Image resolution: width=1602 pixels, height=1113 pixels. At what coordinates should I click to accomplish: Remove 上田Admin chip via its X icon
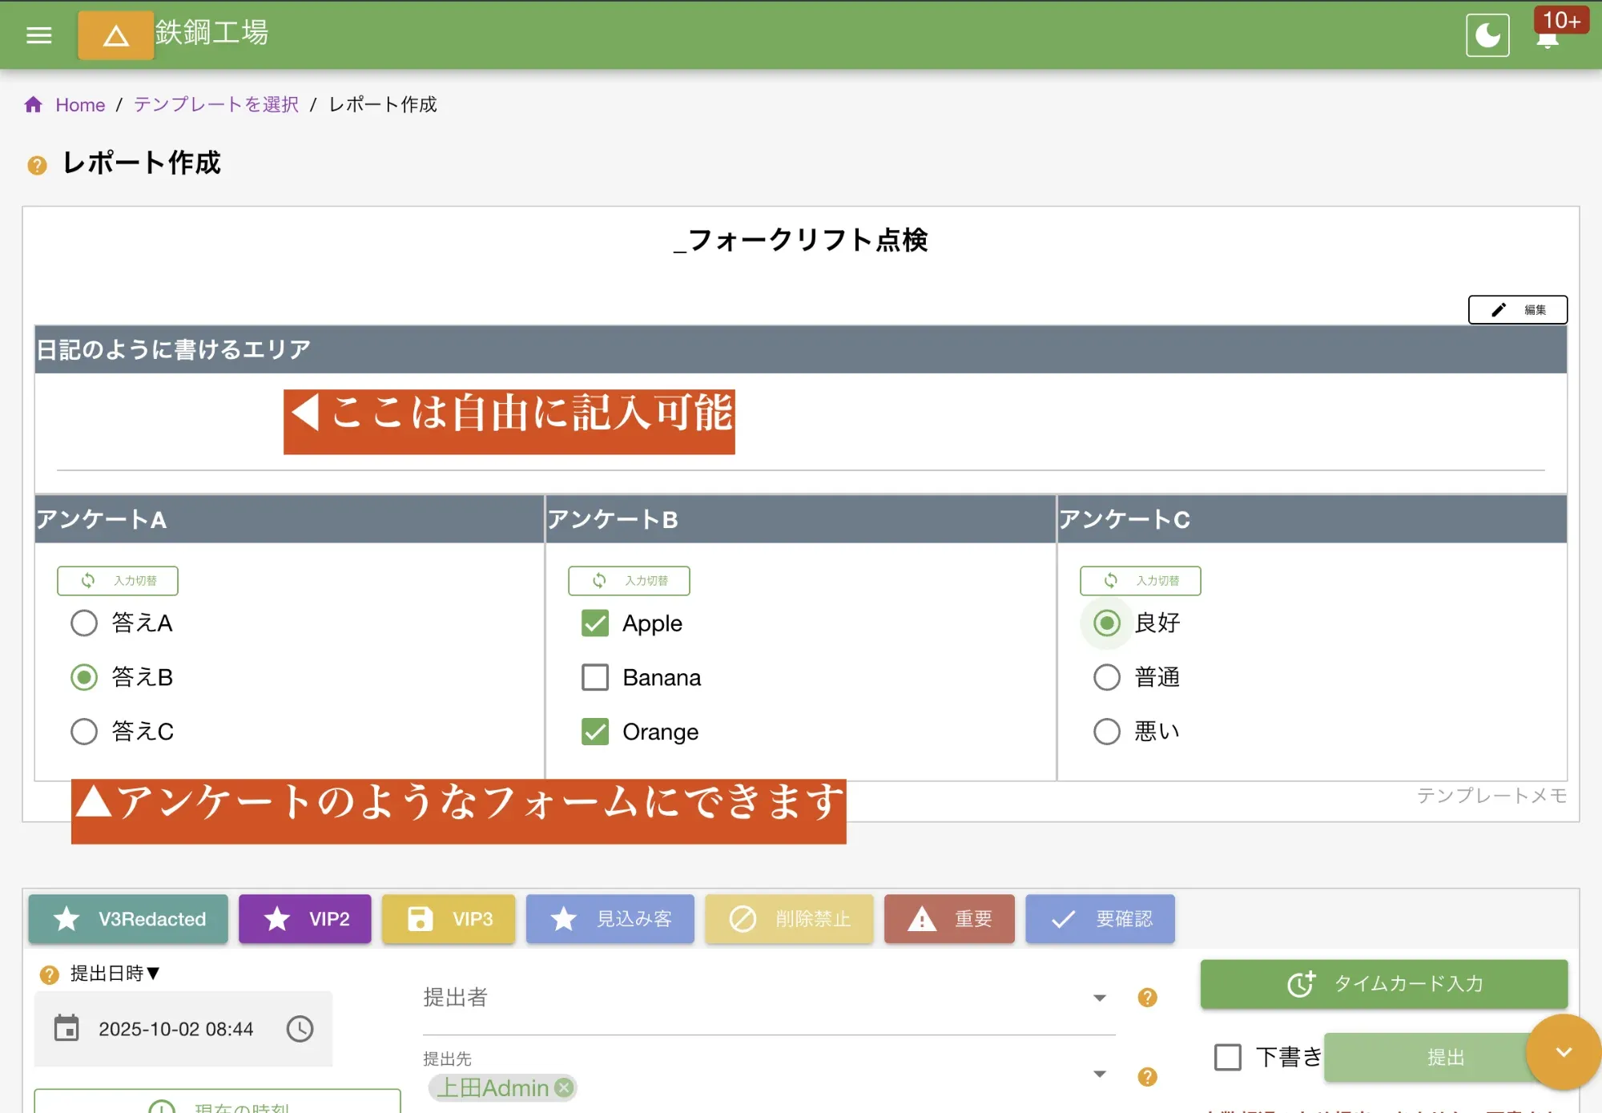563,1087
